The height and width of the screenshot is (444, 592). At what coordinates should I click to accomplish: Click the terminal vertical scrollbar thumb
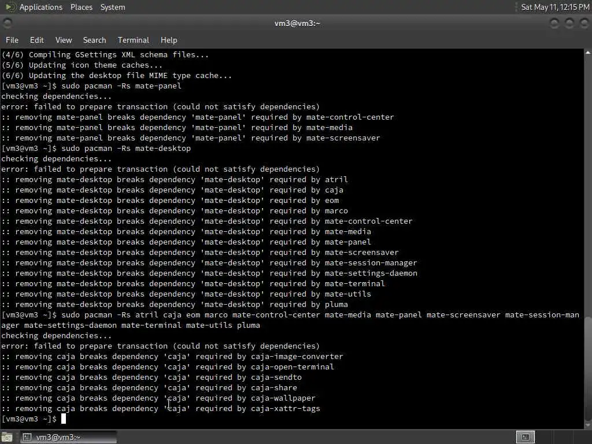(588, 368)
